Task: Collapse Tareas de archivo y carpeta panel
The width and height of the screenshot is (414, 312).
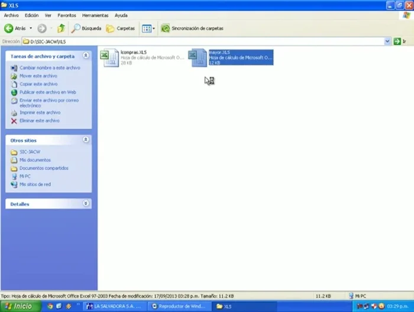Action: (86, 56)
